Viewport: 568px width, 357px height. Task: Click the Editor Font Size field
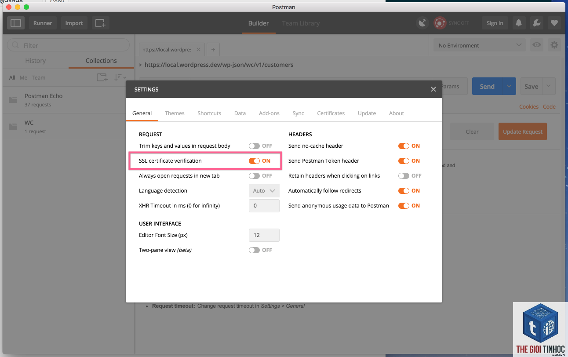coord(264,235)
